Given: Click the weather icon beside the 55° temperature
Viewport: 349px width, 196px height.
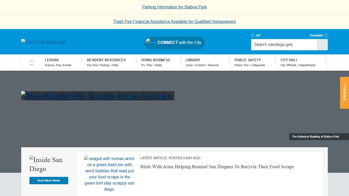Looking at the screenshot, I should (253, 35).
